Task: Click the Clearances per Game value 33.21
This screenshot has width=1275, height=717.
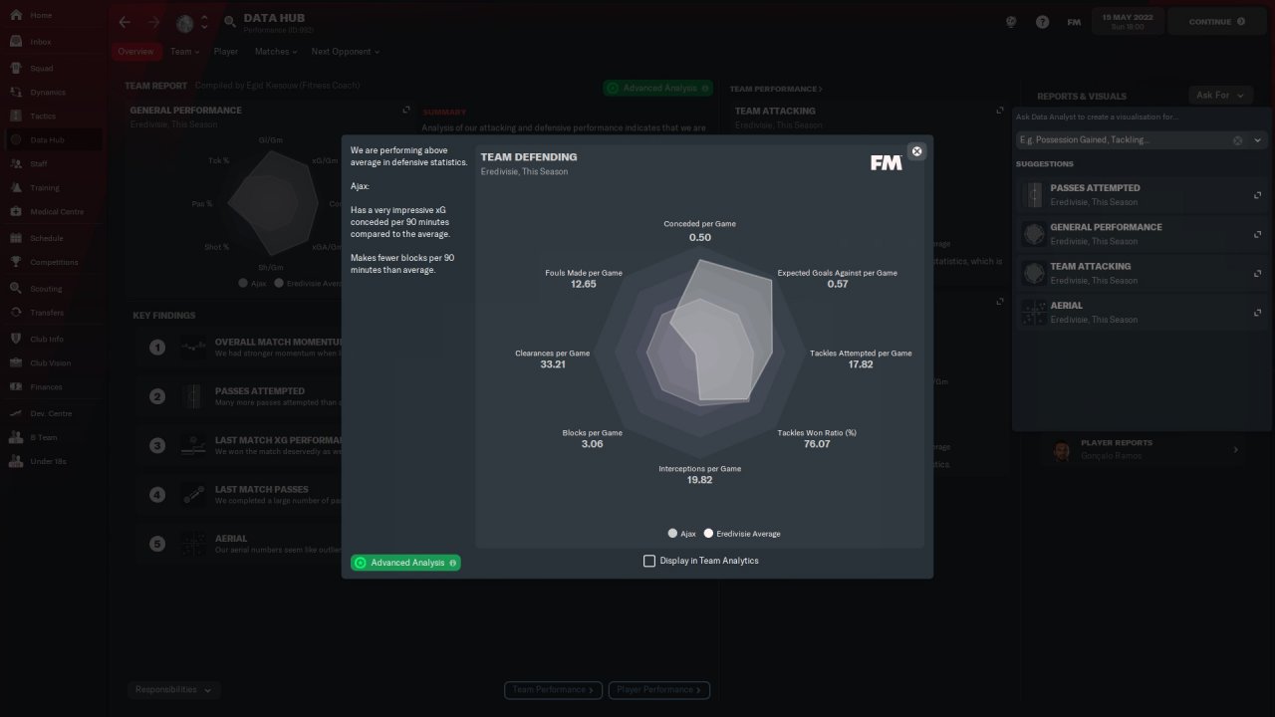Action: (553, 364)
